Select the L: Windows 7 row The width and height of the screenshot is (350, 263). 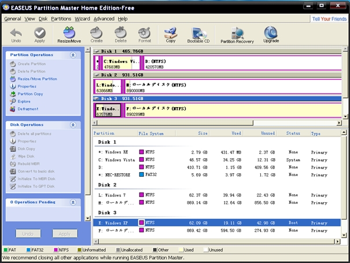[216, 195]
